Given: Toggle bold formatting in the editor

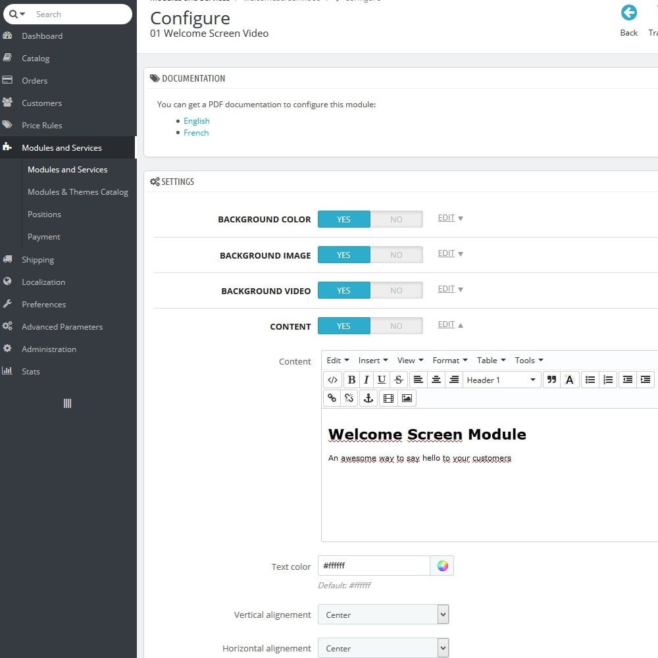Looking at the screenshot, I should coord(351,380).
